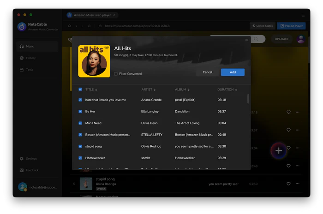The height and width of the screenshot is (214, 323).
Task: Click the 'STELLA LEFTY' artist cell
Action: click(x=152, y=135)
